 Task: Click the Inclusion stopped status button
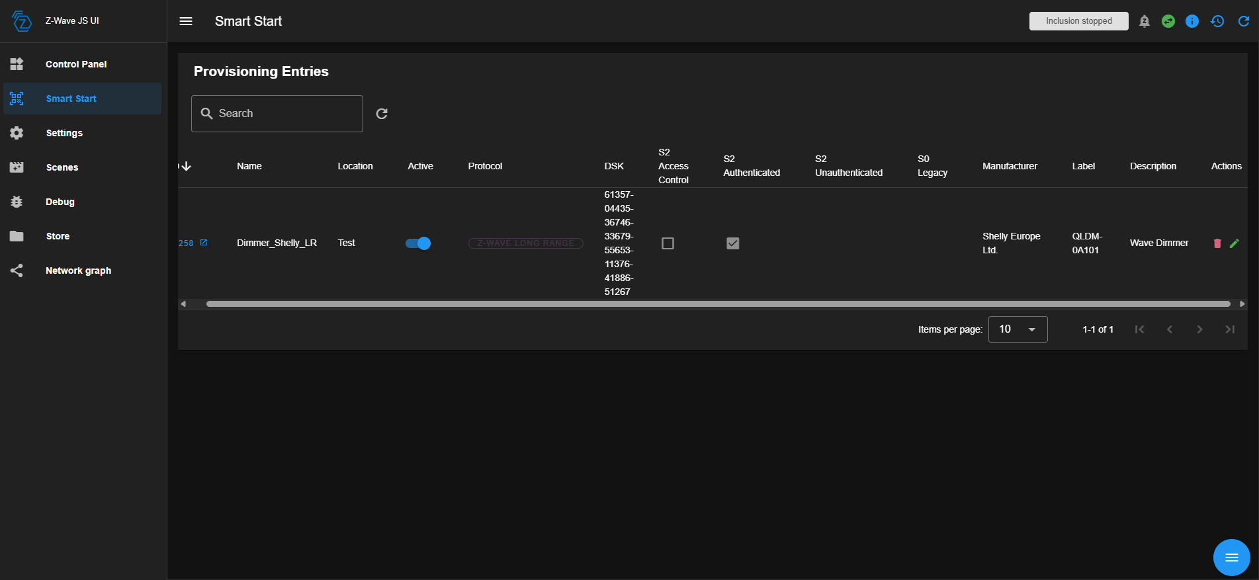(1078, 21)
